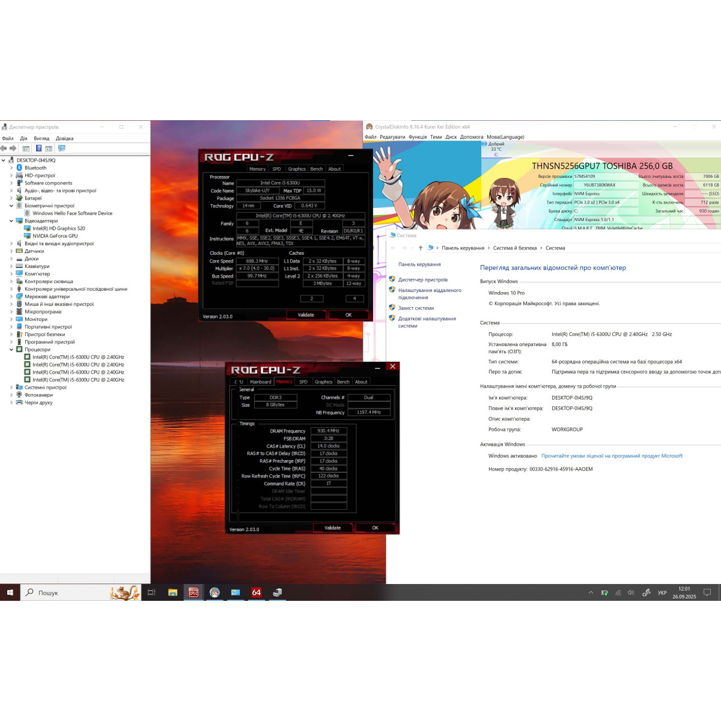This screenshot has width=721, height=721.
Task: Click OK in the lower CPU-Z window
Action: pos(376,528)
